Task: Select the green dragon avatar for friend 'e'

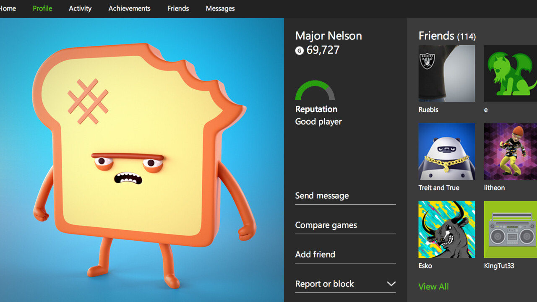Action: tap(510, 73)
